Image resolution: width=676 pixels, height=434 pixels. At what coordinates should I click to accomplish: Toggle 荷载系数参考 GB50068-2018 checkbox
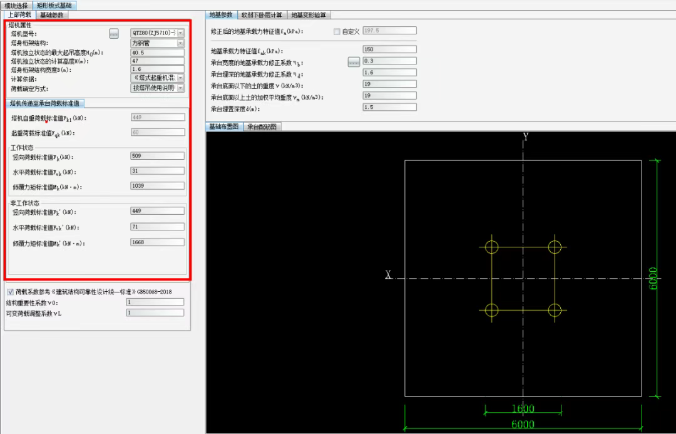(11, 292)
